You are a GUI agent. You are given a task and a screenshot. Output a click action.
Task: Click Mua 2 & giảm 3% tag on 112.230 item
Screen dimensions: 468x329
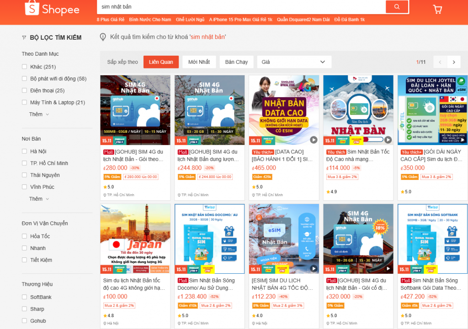(288, 305)
